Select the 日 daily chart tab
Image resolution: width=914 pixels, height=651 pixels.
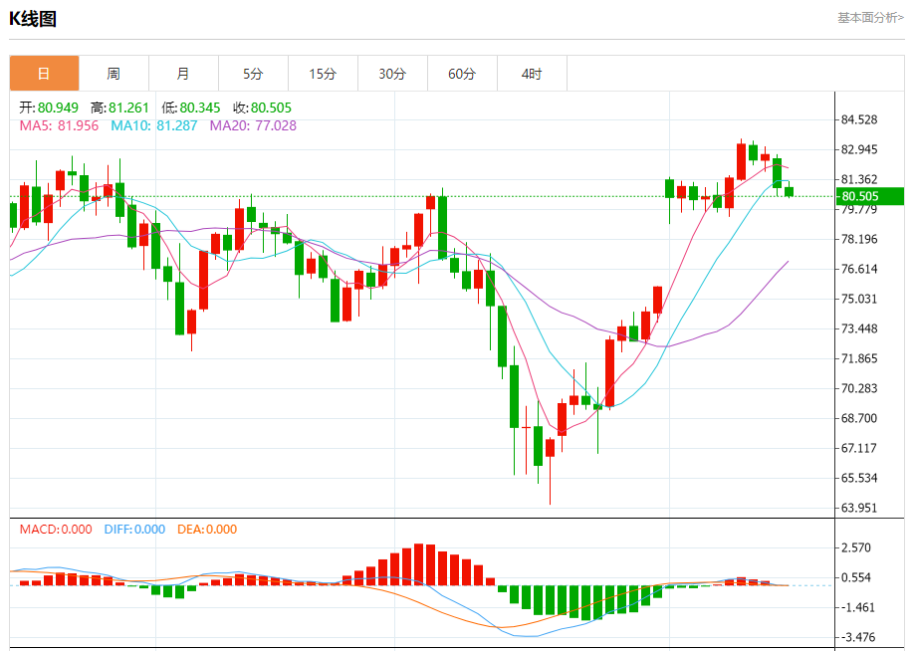pos(44,74)
